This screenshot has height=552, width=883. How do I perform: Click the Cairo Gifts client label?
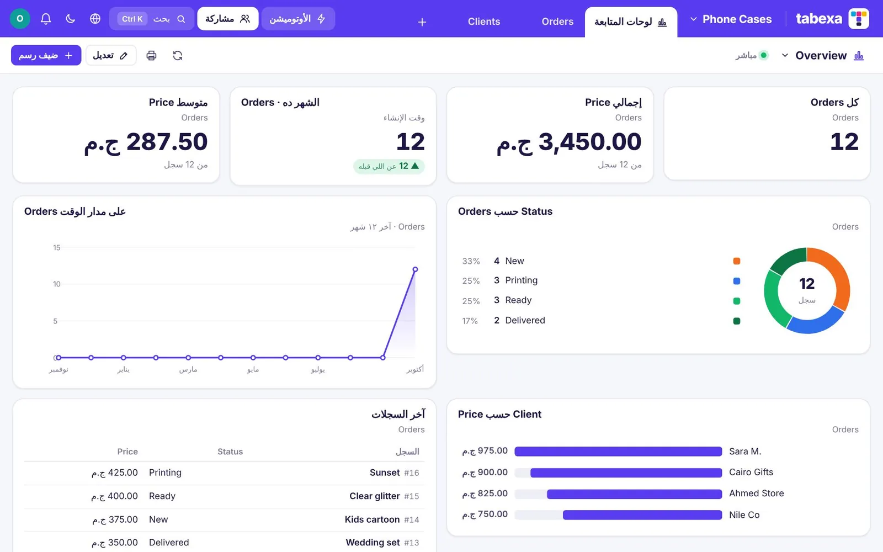[751, 472]
